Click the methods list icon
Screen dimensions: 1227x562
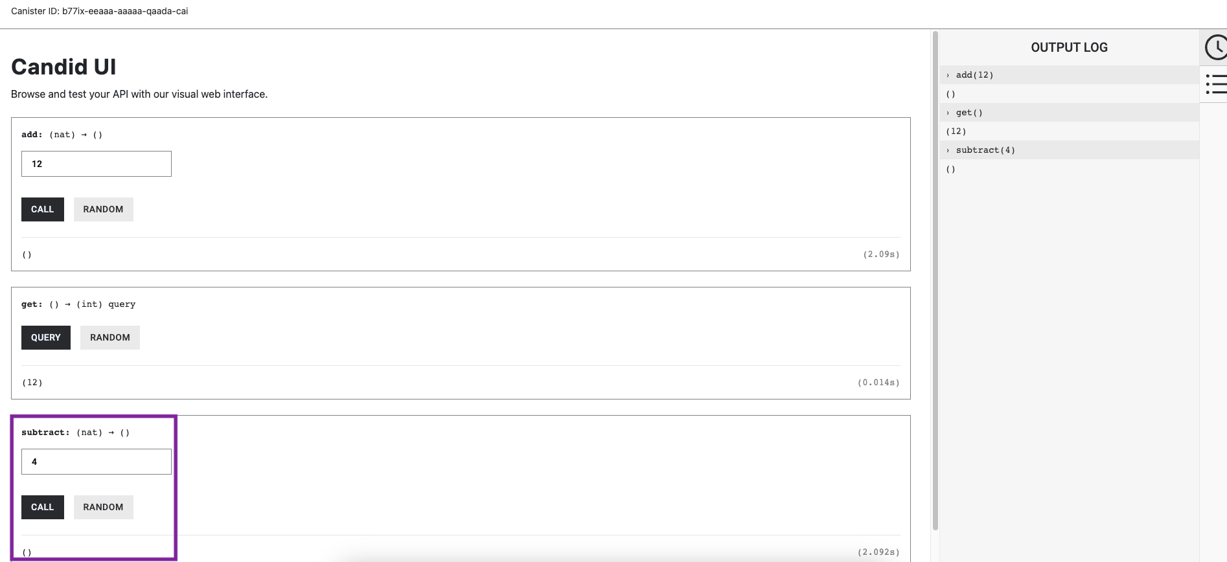[1215, 84]
